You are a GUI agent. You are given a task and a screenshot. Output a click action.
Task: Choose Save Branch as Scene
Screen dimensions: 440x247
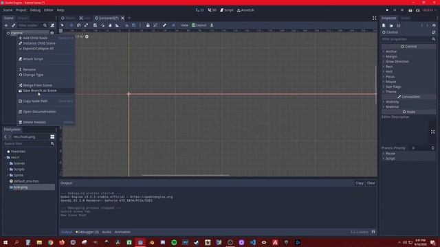point(40,91)
